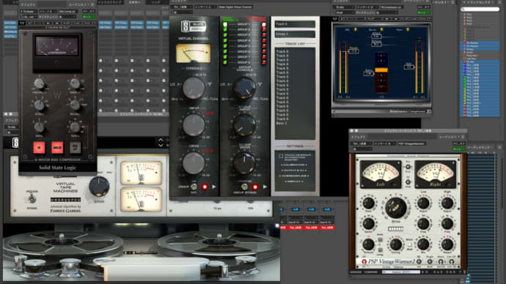Toggle the Group 1 green LED button
Image resolution: width=506 pixels, height=284 pixels.
[225, 24]
